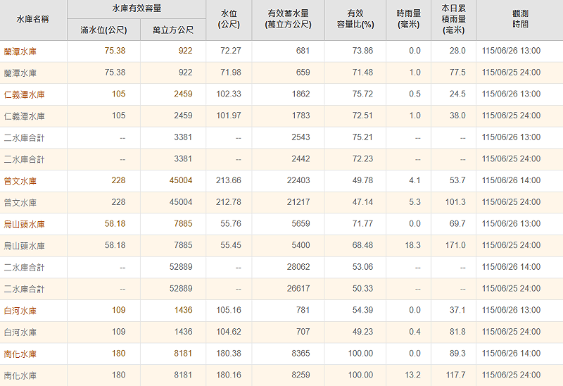Screen dimensions: 563x386
Task: Select combined storage value 2543
Action: [x=301, y=137]
